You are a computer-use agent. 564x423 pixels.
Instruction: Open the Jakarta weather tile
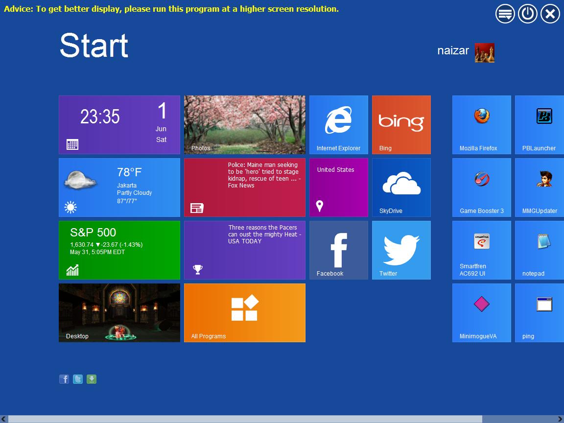pyautogui.click(x=119, y=188)
